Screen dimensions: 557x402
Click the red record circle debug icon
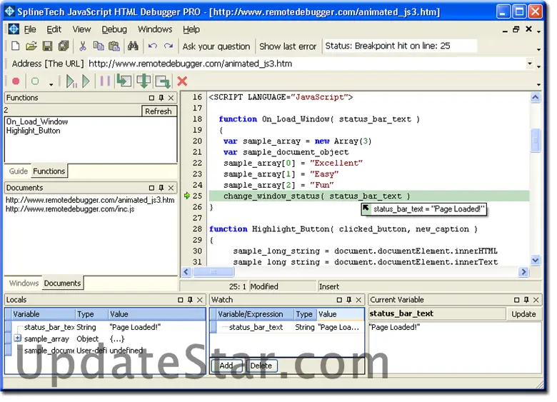click(x=16, y=81)
